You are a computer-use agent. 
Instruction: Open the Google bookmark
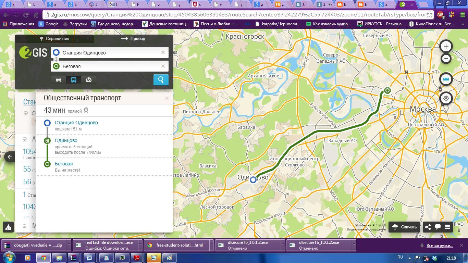tap(49, 24)
